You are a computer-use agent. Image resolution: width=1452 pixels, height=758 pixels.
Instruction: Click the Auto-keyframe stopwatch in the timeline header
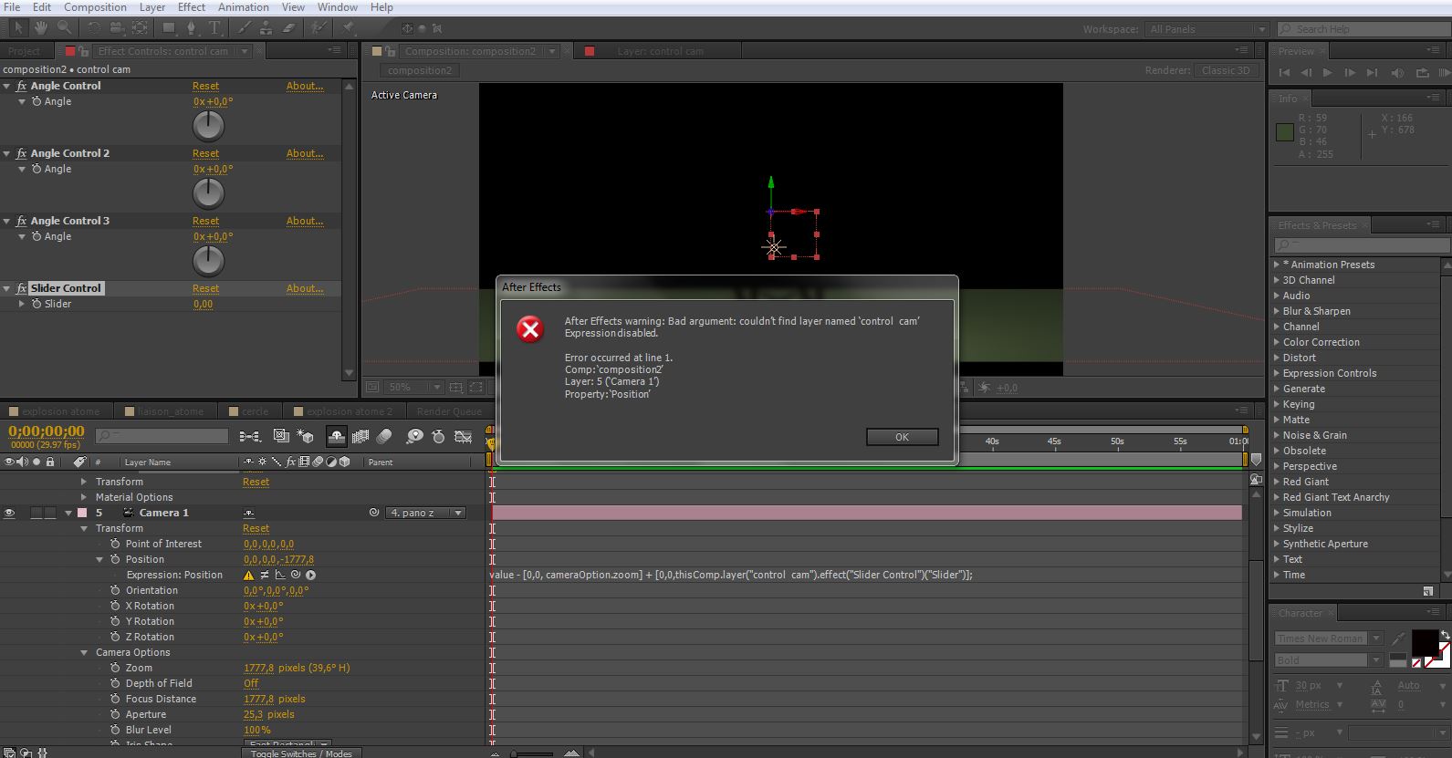click(x=438, y=436)
